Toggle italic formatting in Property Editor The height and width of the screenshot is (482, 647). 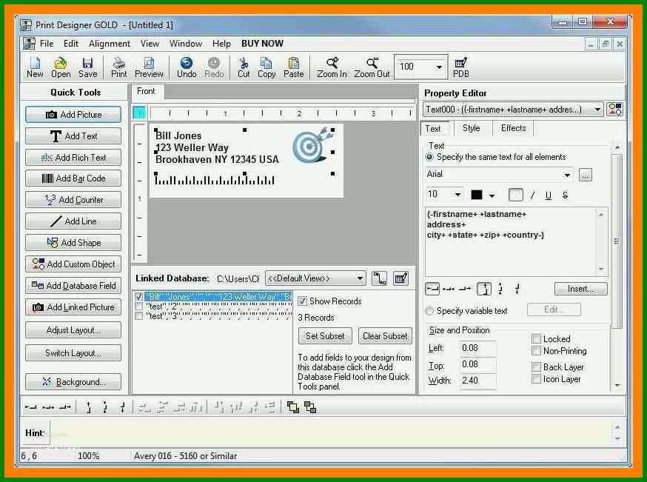(533, 195)
